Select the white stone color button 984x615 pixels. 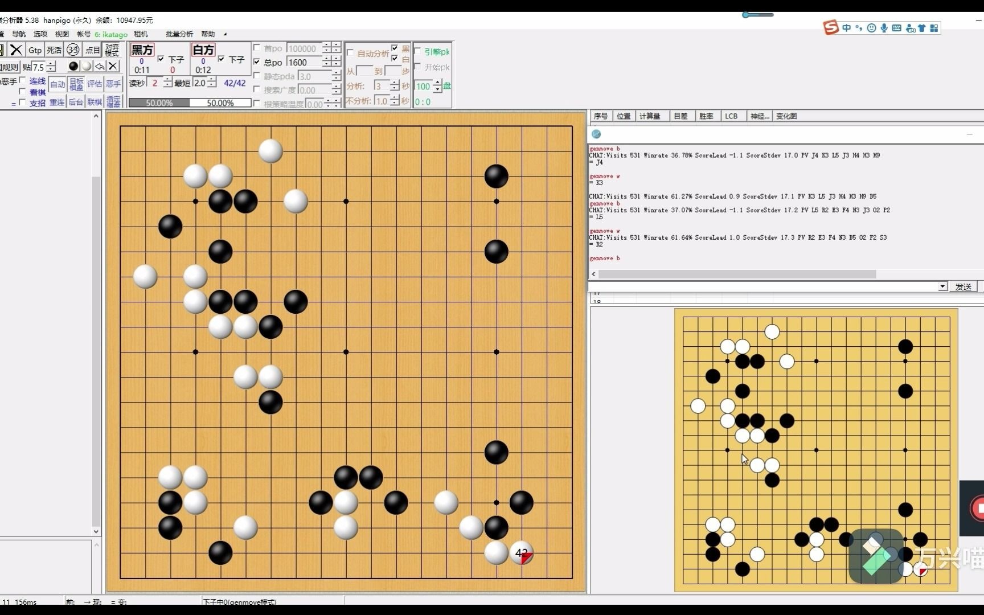[x=86, y=67]
